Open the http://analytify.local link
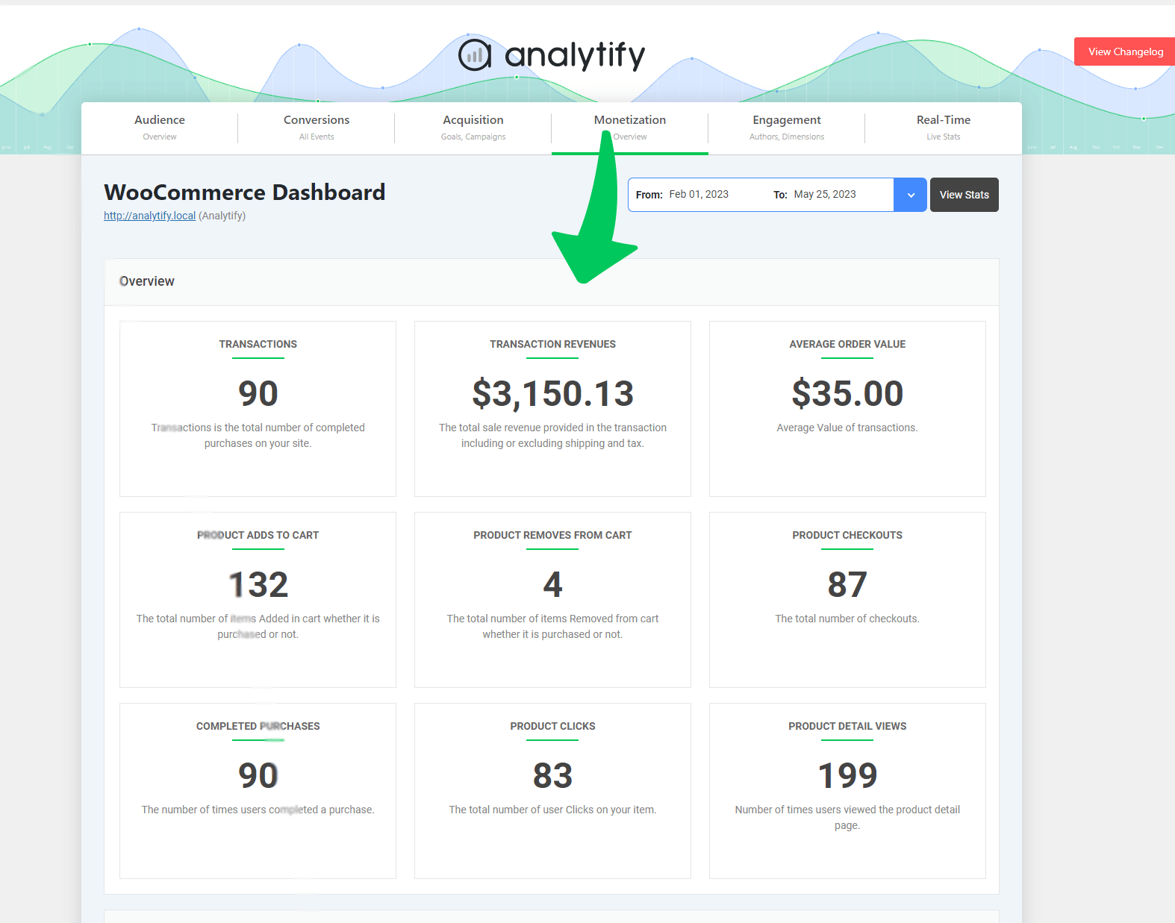The width and height of the screenshot is (1175, 923). (x=149, y=216)
